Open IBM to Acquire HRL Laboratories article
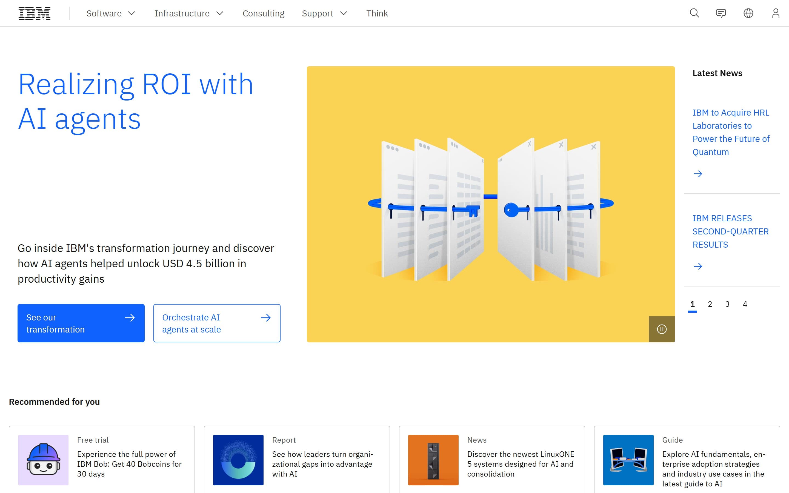The height and width of the screenshot is (493, 789). 731,132
